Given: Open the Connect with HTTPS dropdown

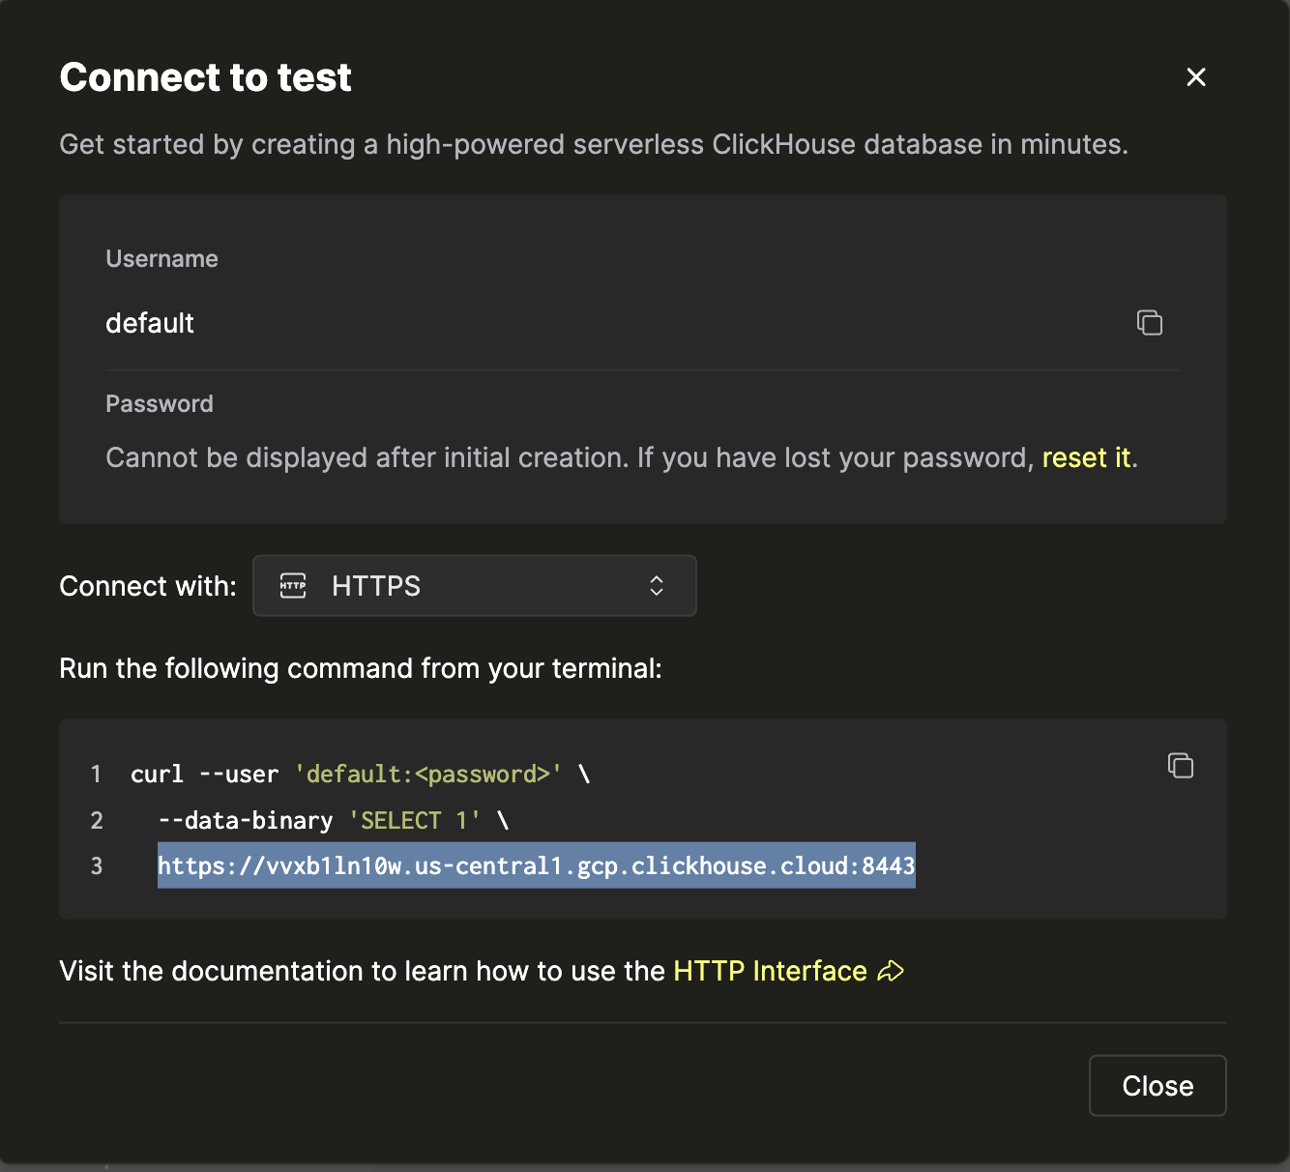Looking at the screenshot, I should 474,586.
